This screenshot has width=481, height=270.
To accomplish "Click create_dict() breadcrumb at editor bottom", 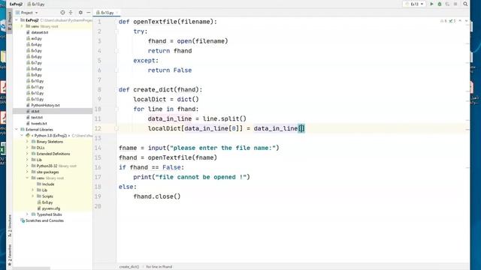I will tap(129, 267).
